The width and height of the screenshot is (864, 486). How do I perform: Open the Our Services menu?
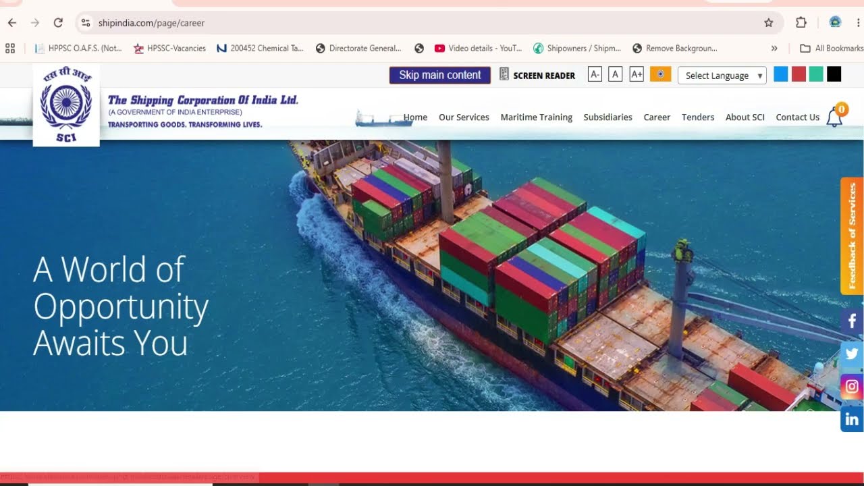(464, 117)
